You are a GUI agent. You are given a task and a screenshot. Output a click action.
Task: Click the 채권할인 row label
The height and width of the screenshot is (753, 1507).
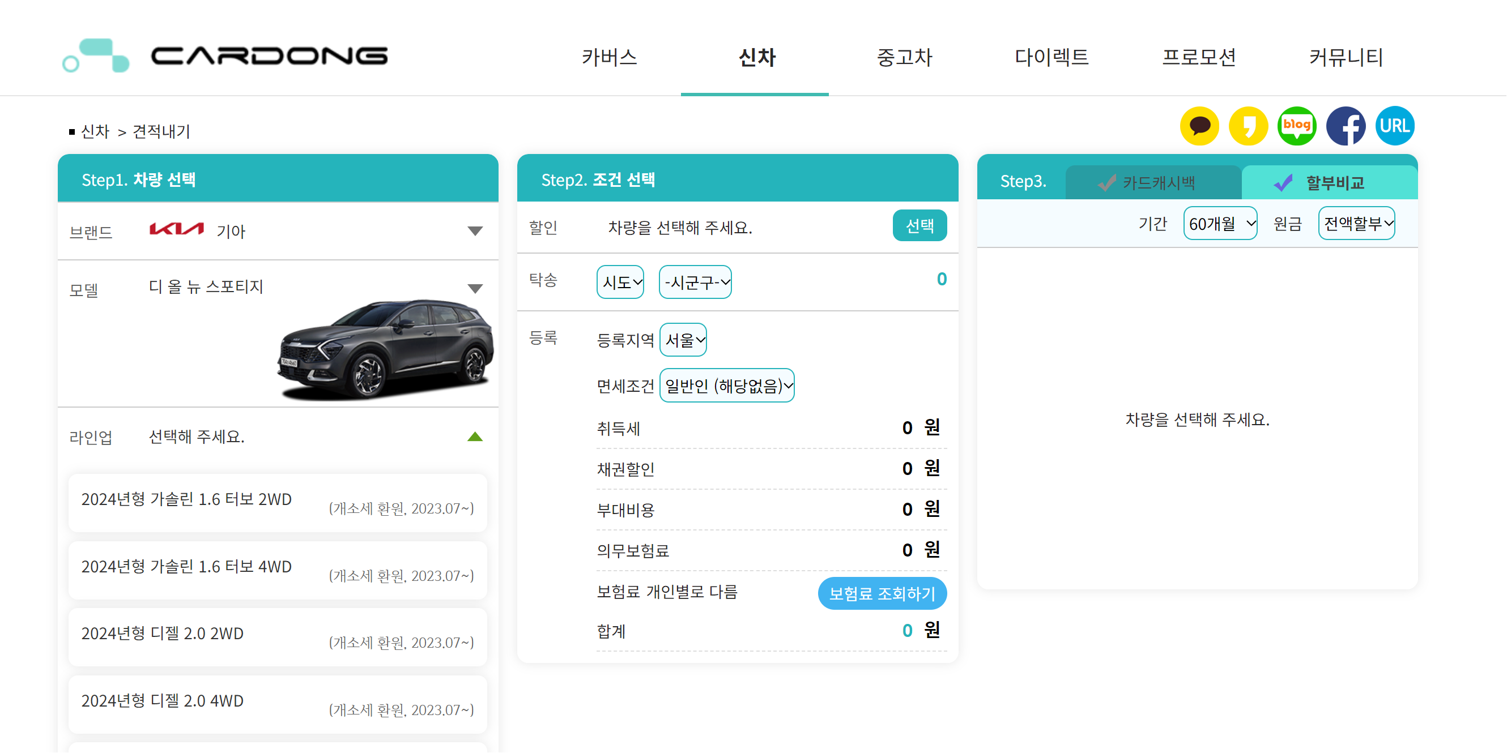625,469
